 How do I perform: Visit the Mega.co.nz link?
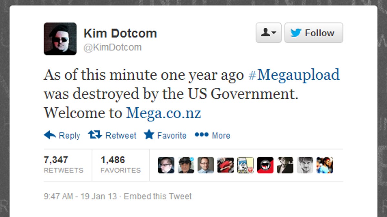(x=163, y=113)
